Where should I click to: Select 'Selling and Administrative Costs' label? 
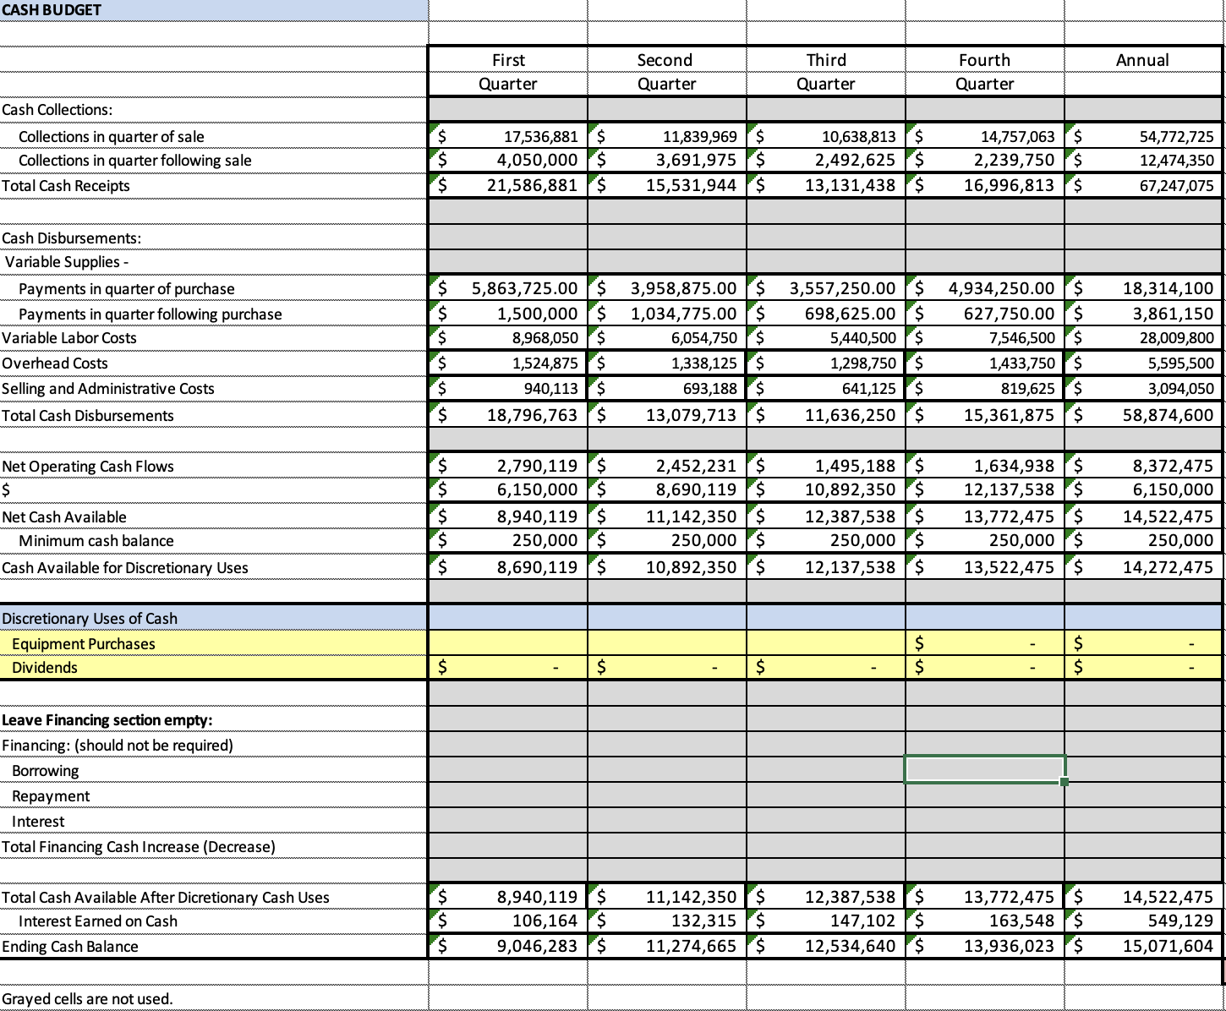click(108, 389)
